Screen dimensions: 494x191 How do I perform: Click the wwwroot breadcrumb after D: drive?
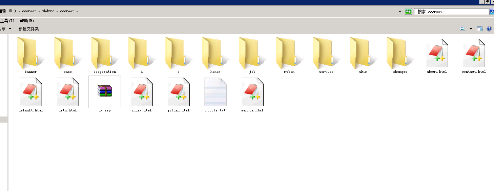29,11
